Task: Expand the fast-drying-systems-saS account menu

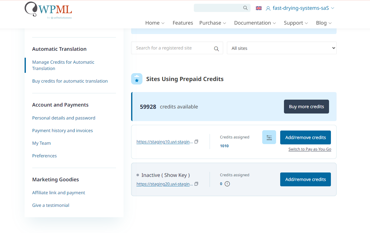Action: coord(300,8)
